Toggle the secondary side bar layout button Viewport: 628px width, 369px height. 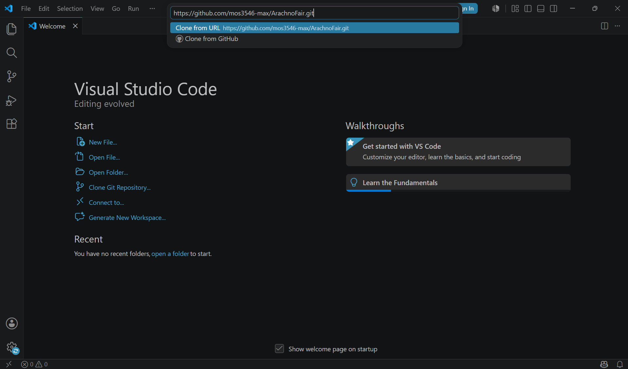point(554,9)
